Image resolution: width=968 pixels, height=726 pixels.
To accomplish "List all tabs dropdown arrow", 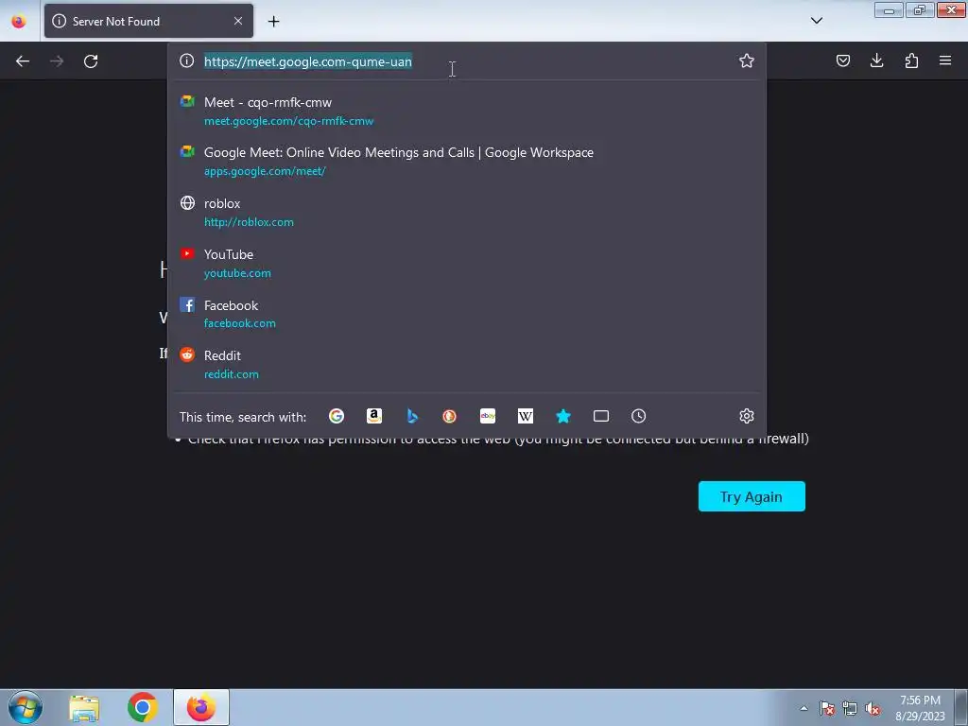I will (816, 21).
